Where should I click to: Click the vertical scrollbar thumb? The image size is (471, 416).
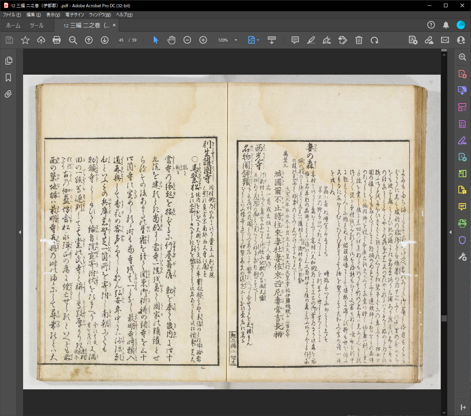point(444,319)
